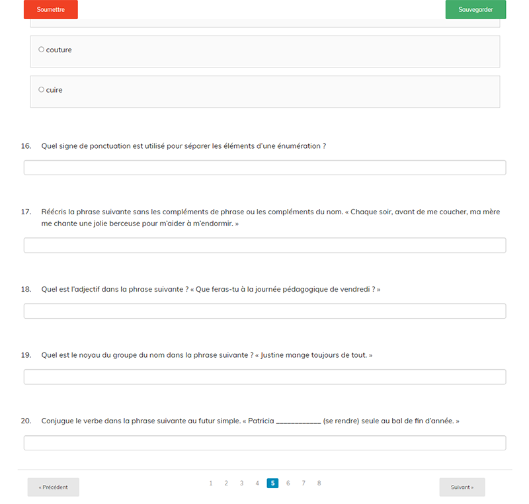529x504 pixels.
Task: Click the answer field for question 19
Action: point(264,377)
